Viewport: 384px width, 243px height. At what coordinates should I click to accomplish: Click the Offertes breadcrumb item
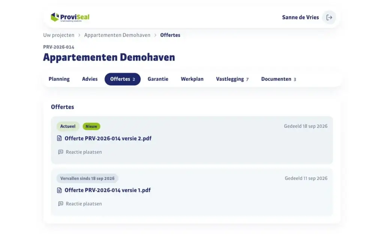[x=170, y=35]
